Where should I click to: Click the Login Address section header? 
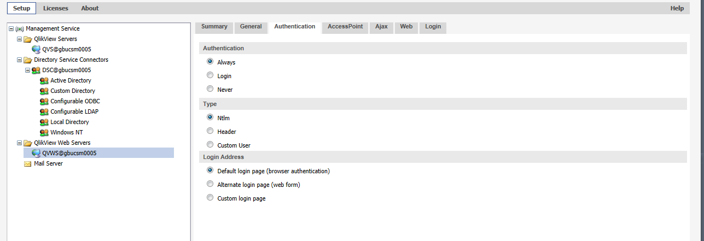(443, 157)
